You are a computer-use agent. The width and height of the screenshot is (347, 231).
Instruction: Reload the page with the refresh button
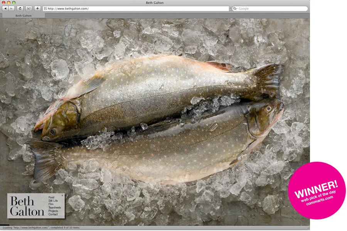[20, 8]
